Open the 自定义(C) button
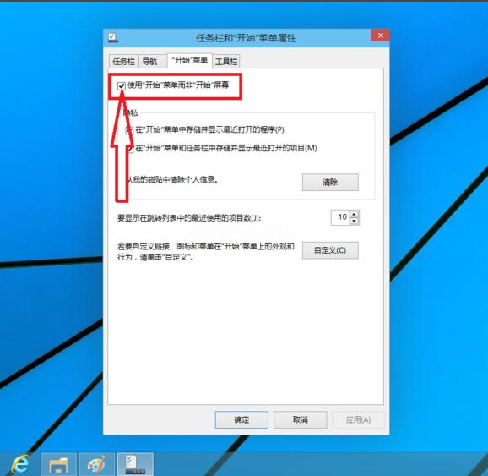The width and height of the screenshot is (488, 476). click(330, 250)
